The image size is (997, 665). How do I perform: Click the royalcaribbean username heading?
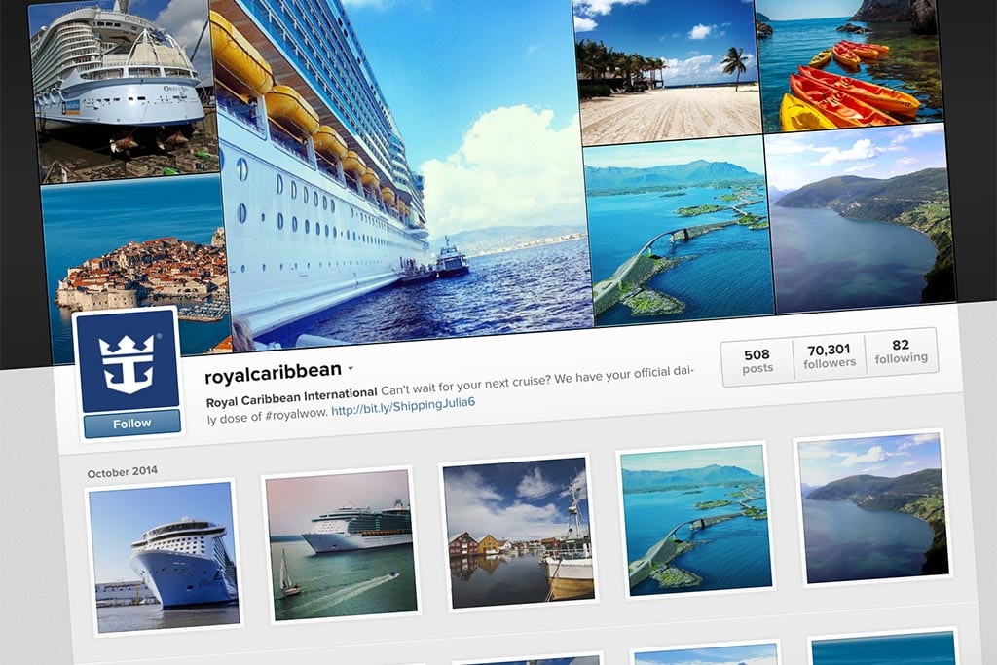[x=274, y=373]
